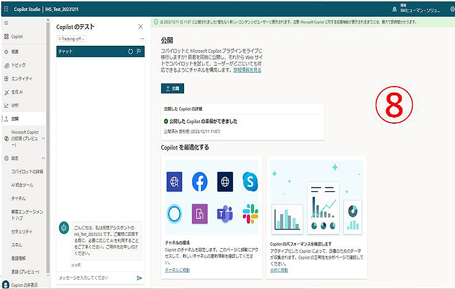Viewport: 455px width, 289px height.
Task: Click the sidebar vertical scrollbar
Action: tap(48, 146)
